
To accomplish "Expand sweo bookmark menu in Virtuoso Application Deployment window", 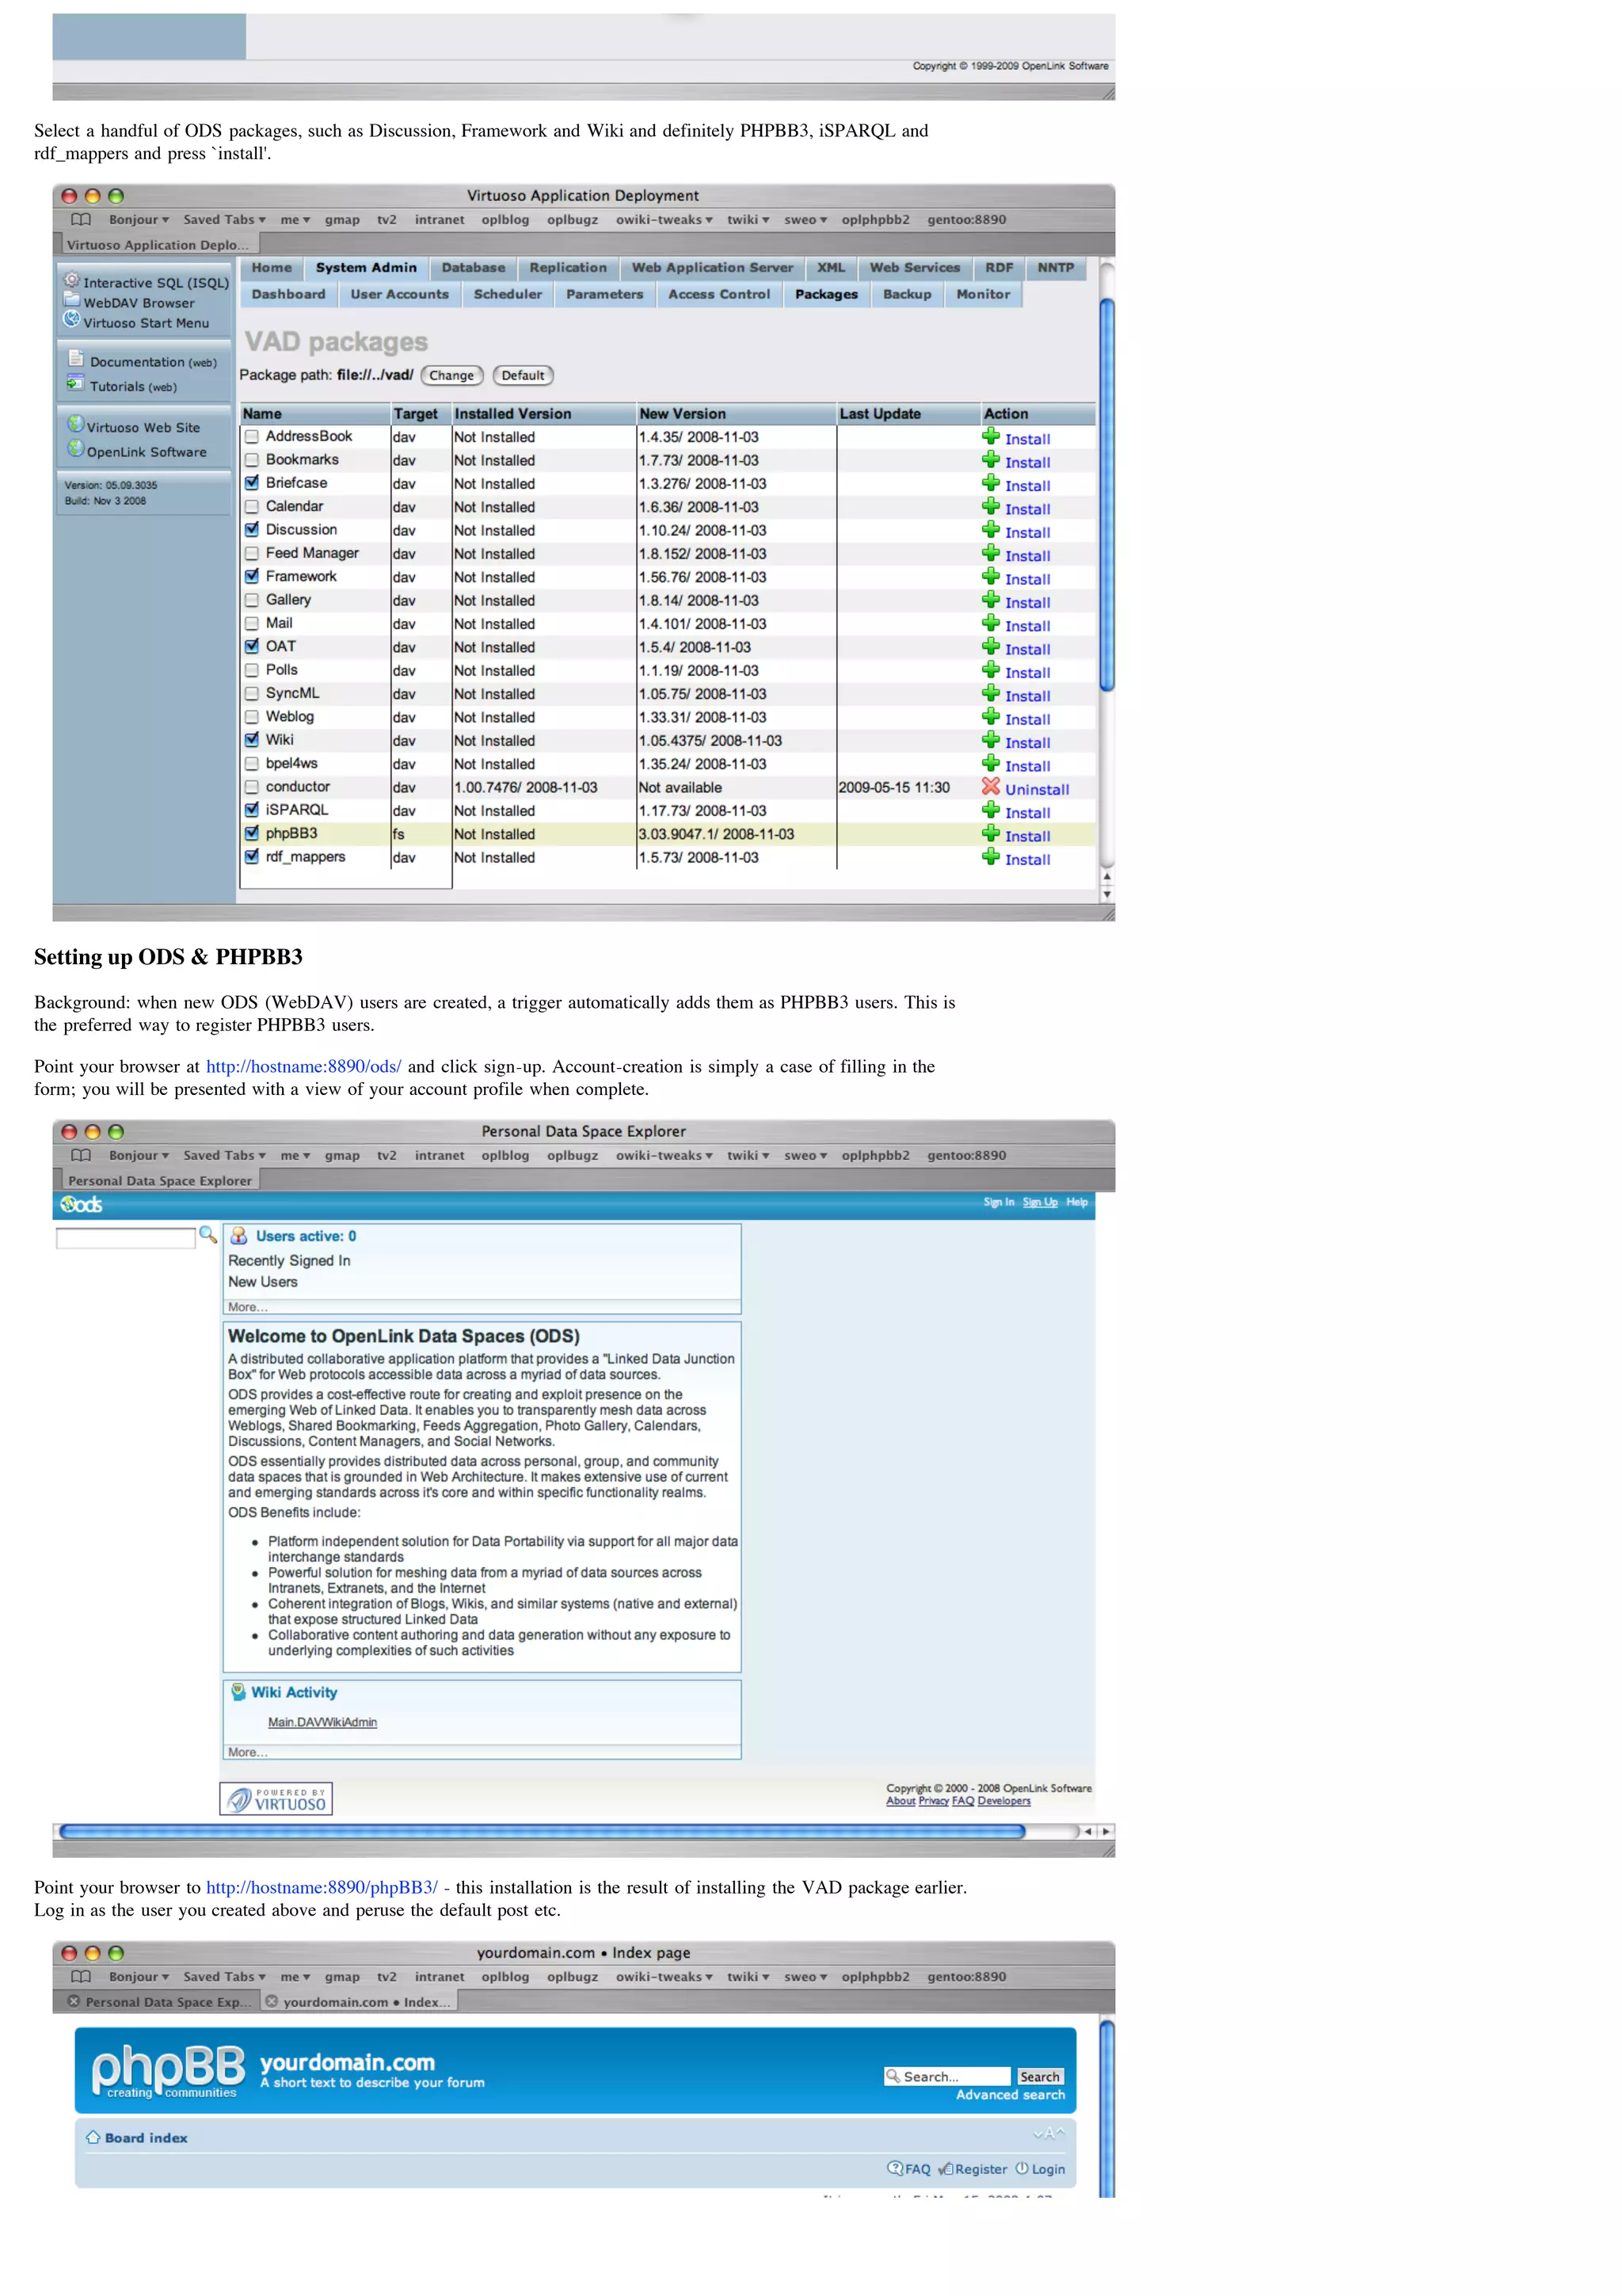I will pyautogui.click(x=805, y=219).
